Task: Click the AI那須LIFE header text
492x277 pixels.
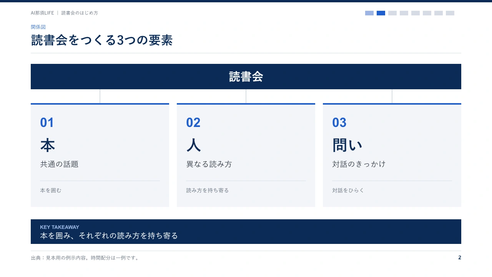Action: pyautogui.click(x=42, y=13)
